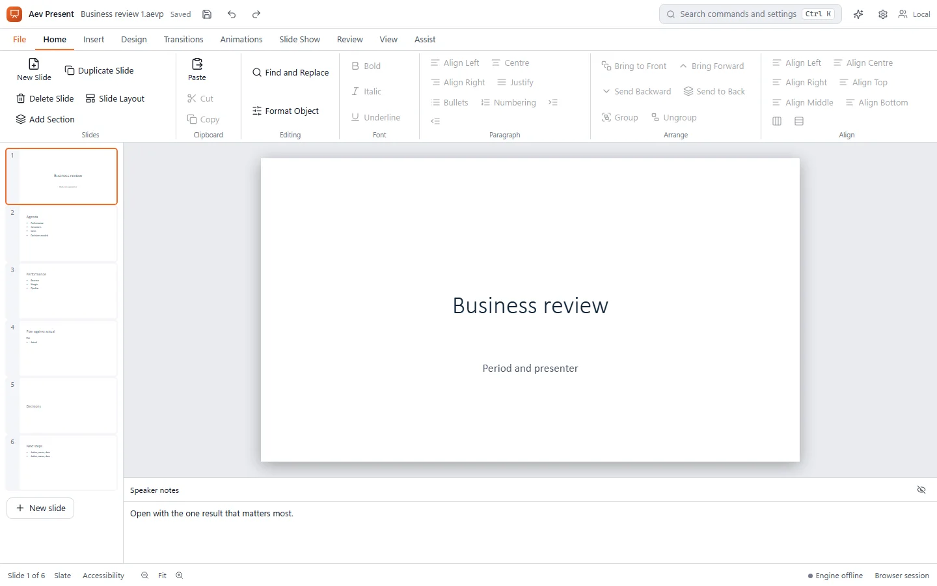The image size is (937, 586).
Task: Click the Search commands and settings field
Action: point(750,14)
